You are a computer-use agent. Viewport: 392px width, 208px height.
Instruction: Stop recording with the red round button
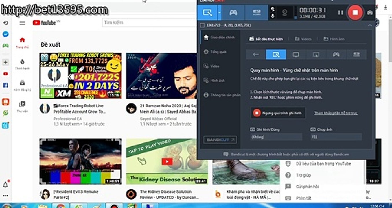coord(355,12)
